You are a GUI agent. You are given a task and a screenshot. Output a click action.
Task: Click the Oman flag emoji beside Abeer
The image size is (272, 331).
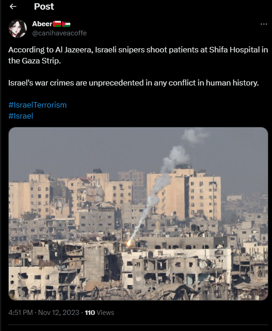pos(57,24)
